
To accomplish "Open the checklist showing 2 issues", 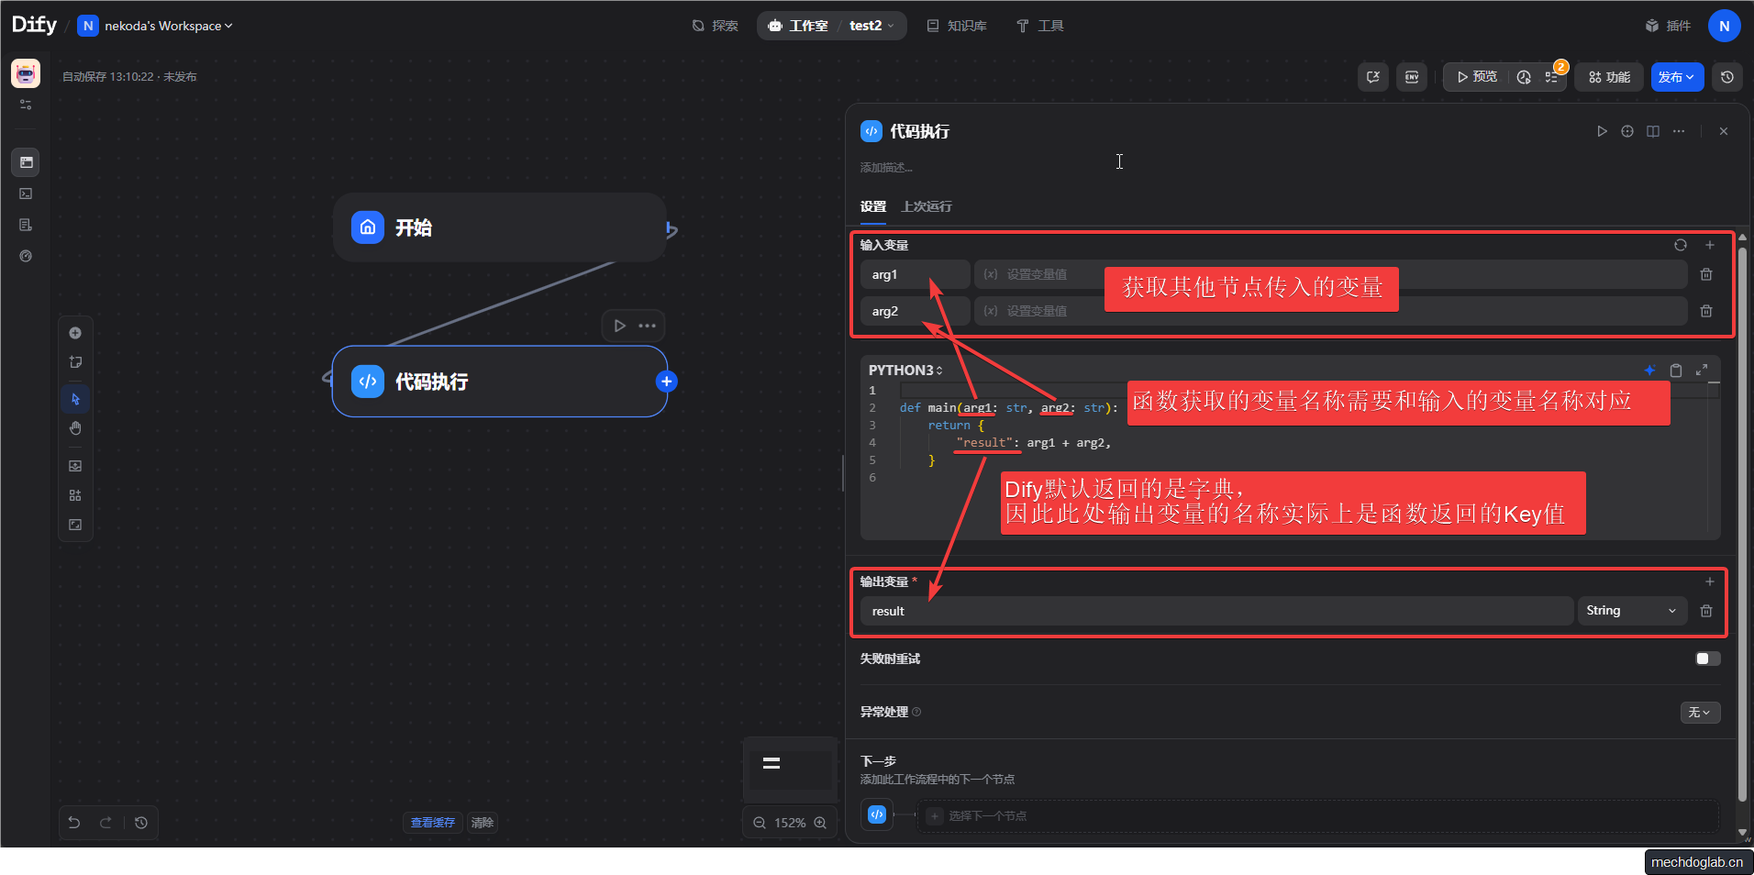I will tap(1554, 77).
